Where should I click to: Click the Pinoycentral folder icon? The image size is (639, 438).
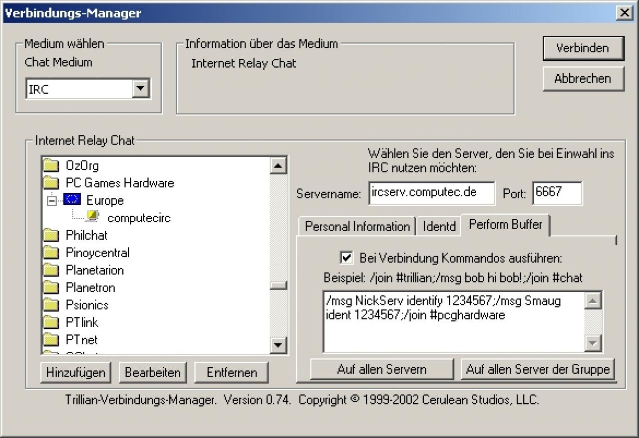[x=50, y=253]
